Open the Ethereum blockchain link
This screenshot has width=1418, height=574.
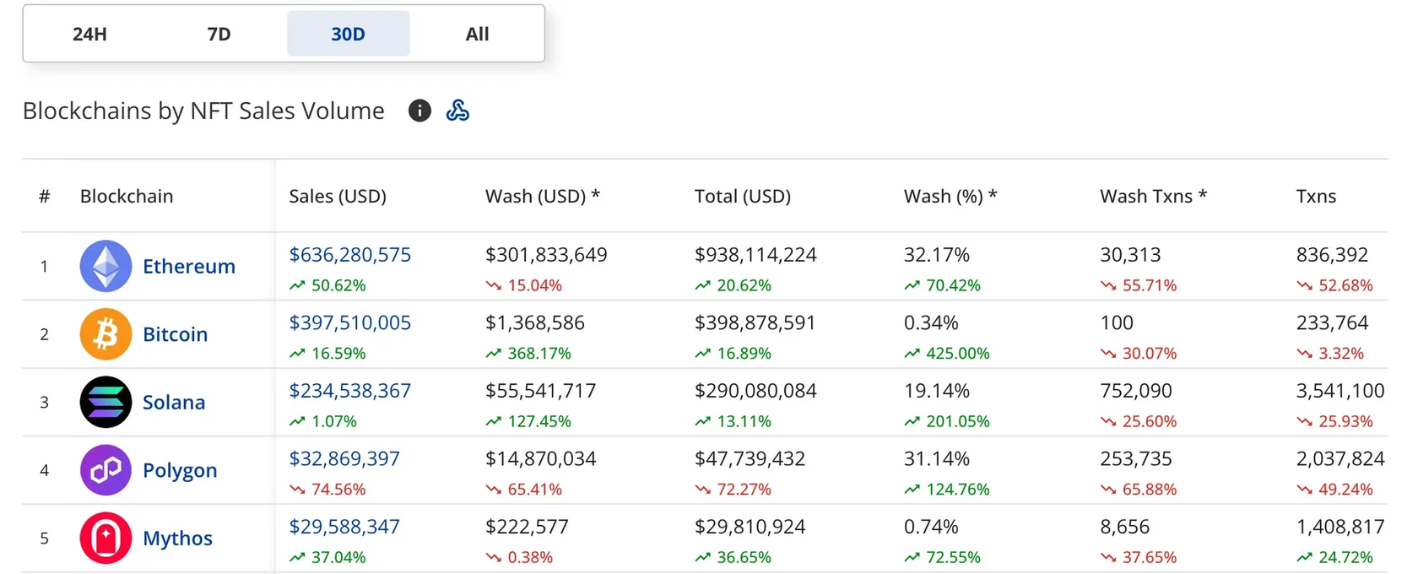(189, 266)
